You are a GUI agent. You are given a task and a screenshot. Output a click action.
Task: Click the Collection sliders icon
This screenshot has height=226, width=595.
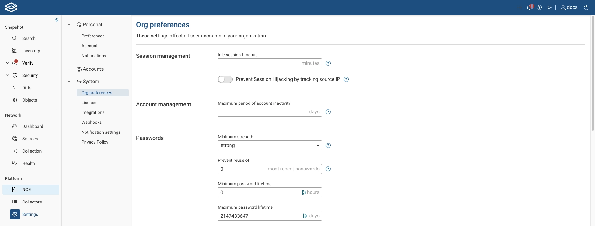pos(15,151)
